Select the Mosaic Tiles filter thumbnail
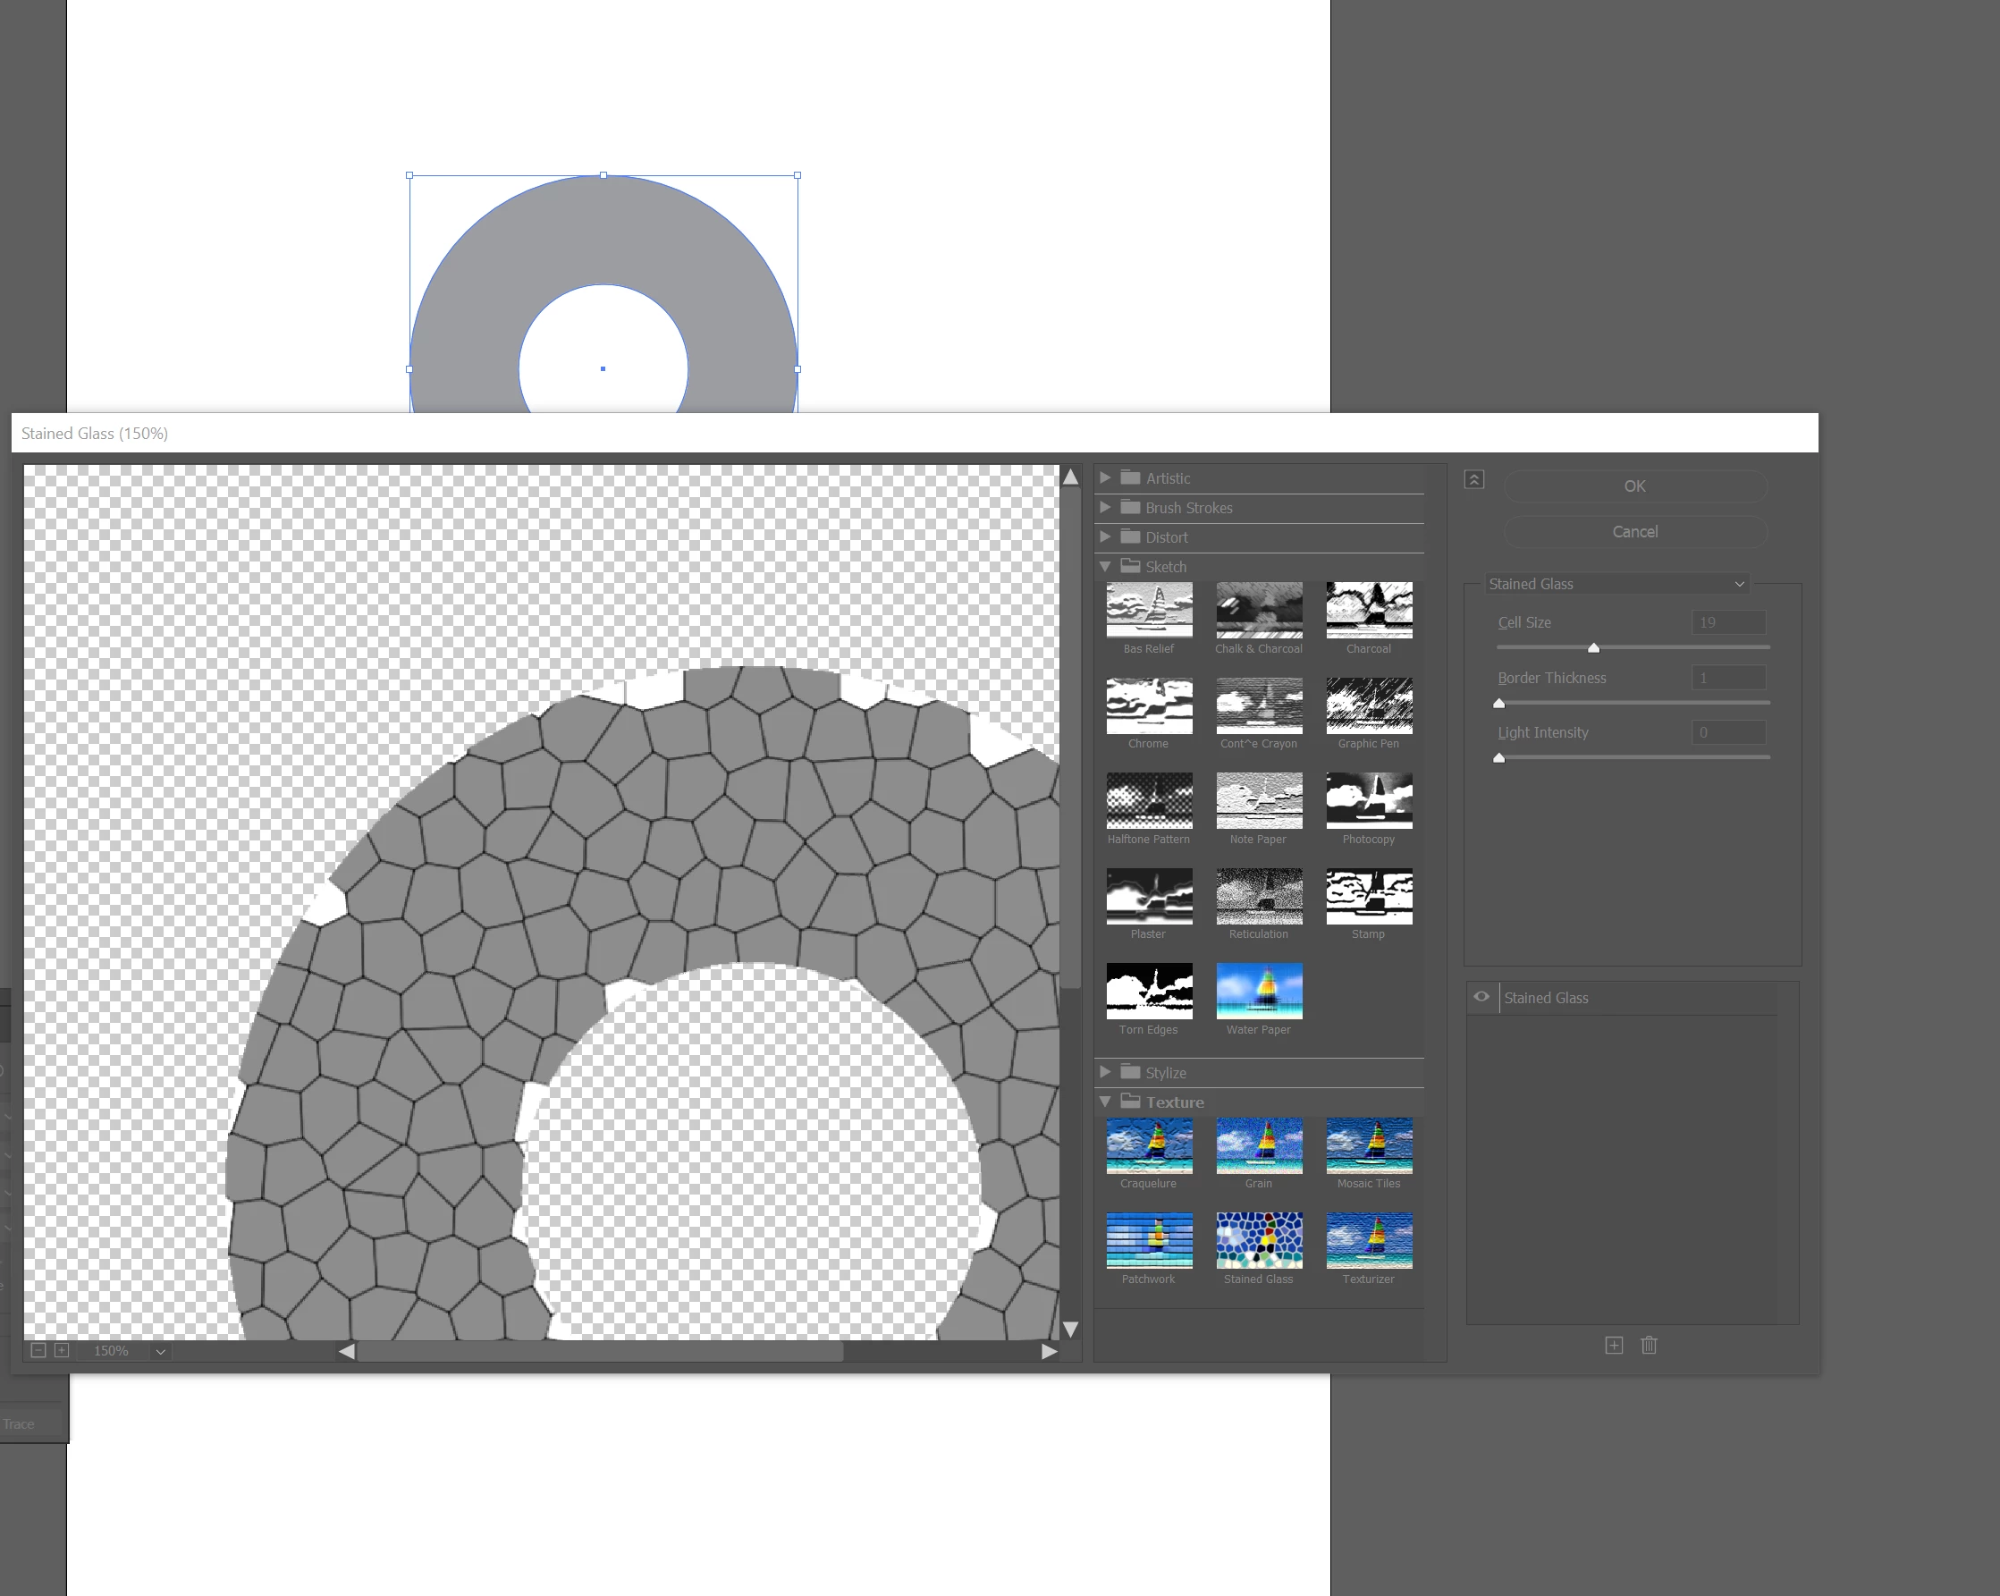This screenshot has height=1596, width=2000. point(1368,1146)
